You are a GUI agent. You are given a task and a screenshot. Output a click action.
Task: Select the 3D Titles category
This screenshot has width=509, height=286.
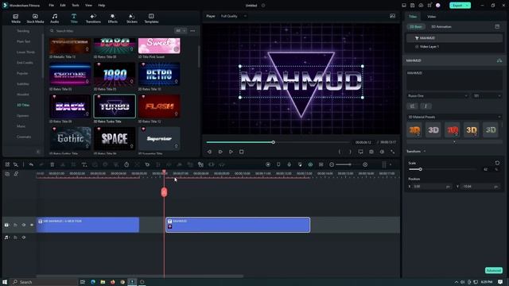click(x=23, y=105)
